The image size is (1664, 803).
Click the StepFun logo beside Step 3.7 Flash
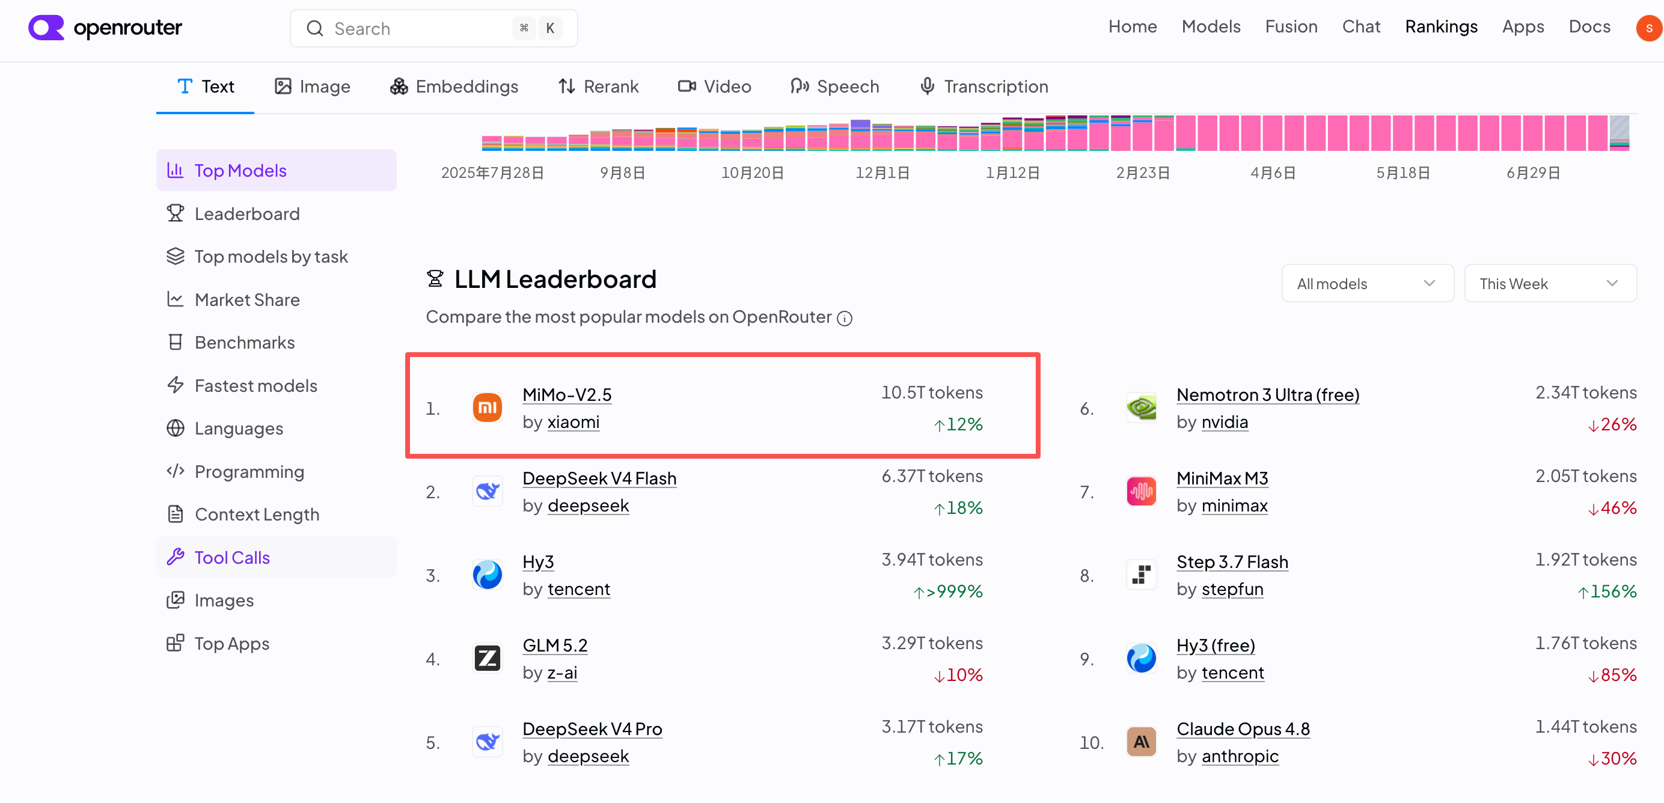pyautogui.click(x=1142, y=575)
